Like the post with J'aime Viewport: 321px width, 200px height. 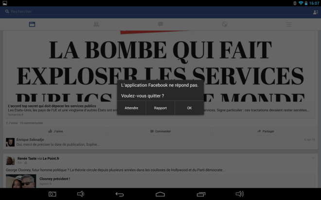pos(56,131)
